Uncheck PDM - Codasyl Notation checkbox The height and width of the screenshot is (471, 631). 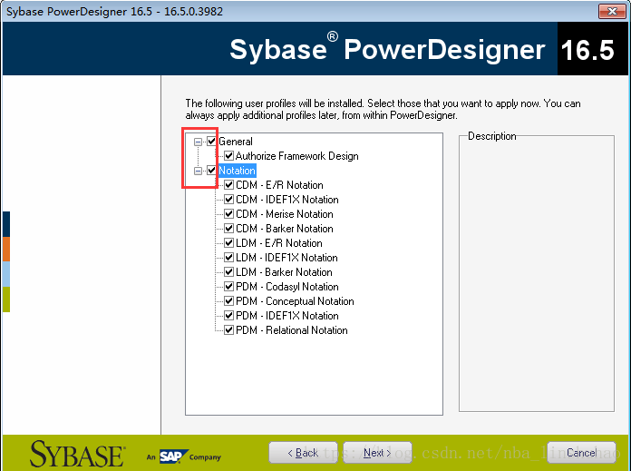[x=229, y=286]
